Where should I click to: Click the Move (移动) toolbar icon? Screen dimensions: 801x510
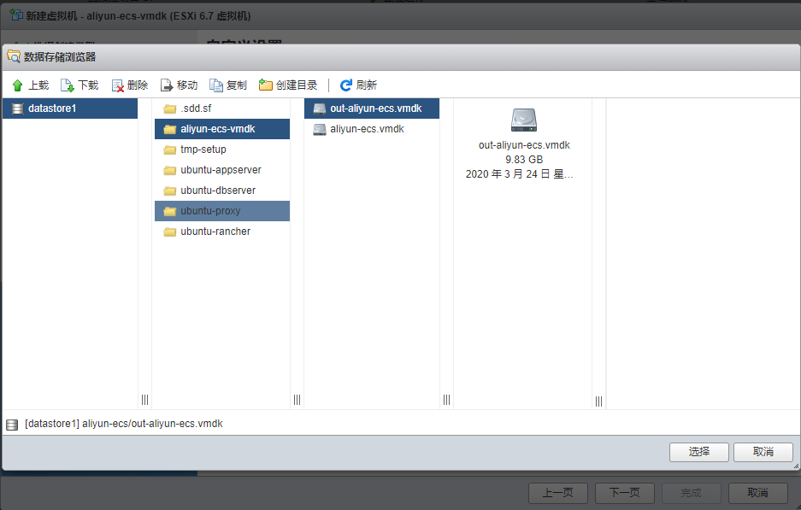[x=167, y=85]
